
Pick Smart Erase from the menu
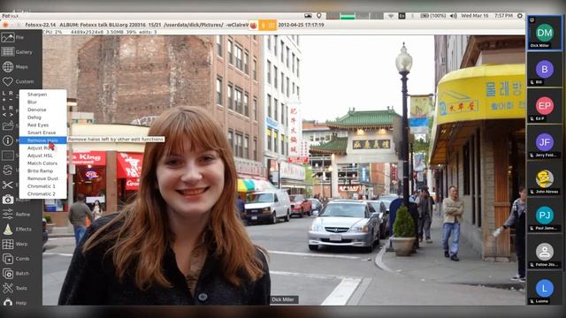pos(42,132)
